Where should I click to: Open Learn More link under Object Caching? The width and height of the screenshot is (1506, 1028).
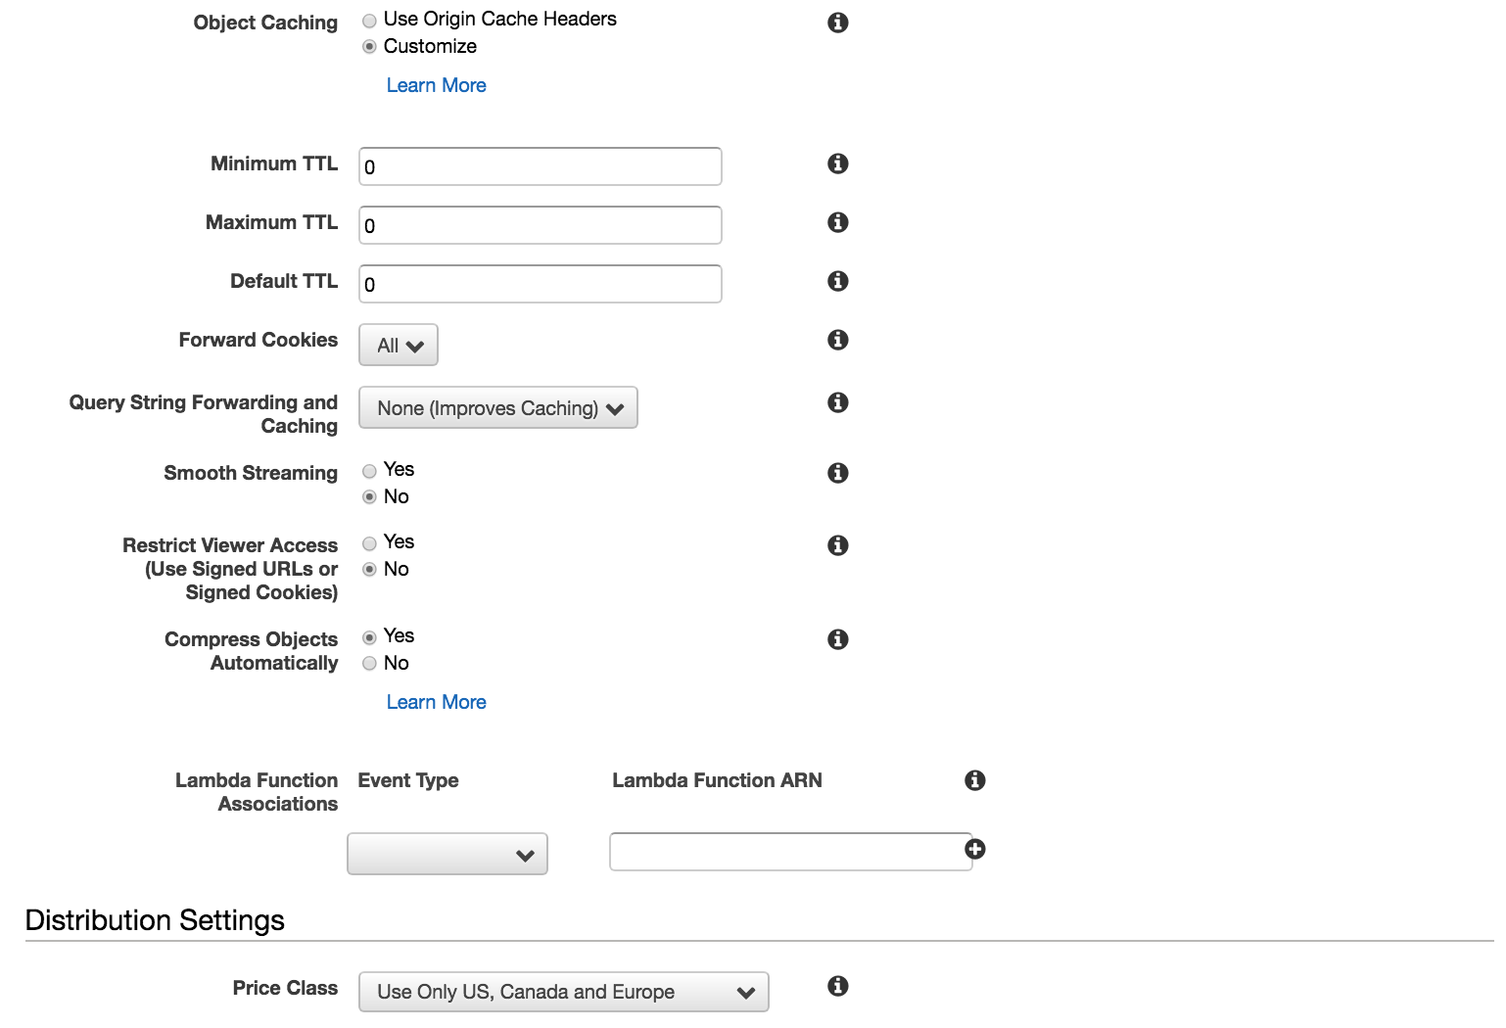pos(436,85)
